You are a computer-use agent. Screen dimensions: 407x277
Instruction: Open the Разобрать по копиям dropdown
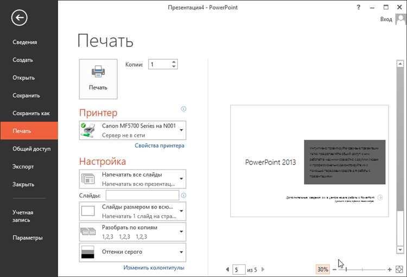132,232
